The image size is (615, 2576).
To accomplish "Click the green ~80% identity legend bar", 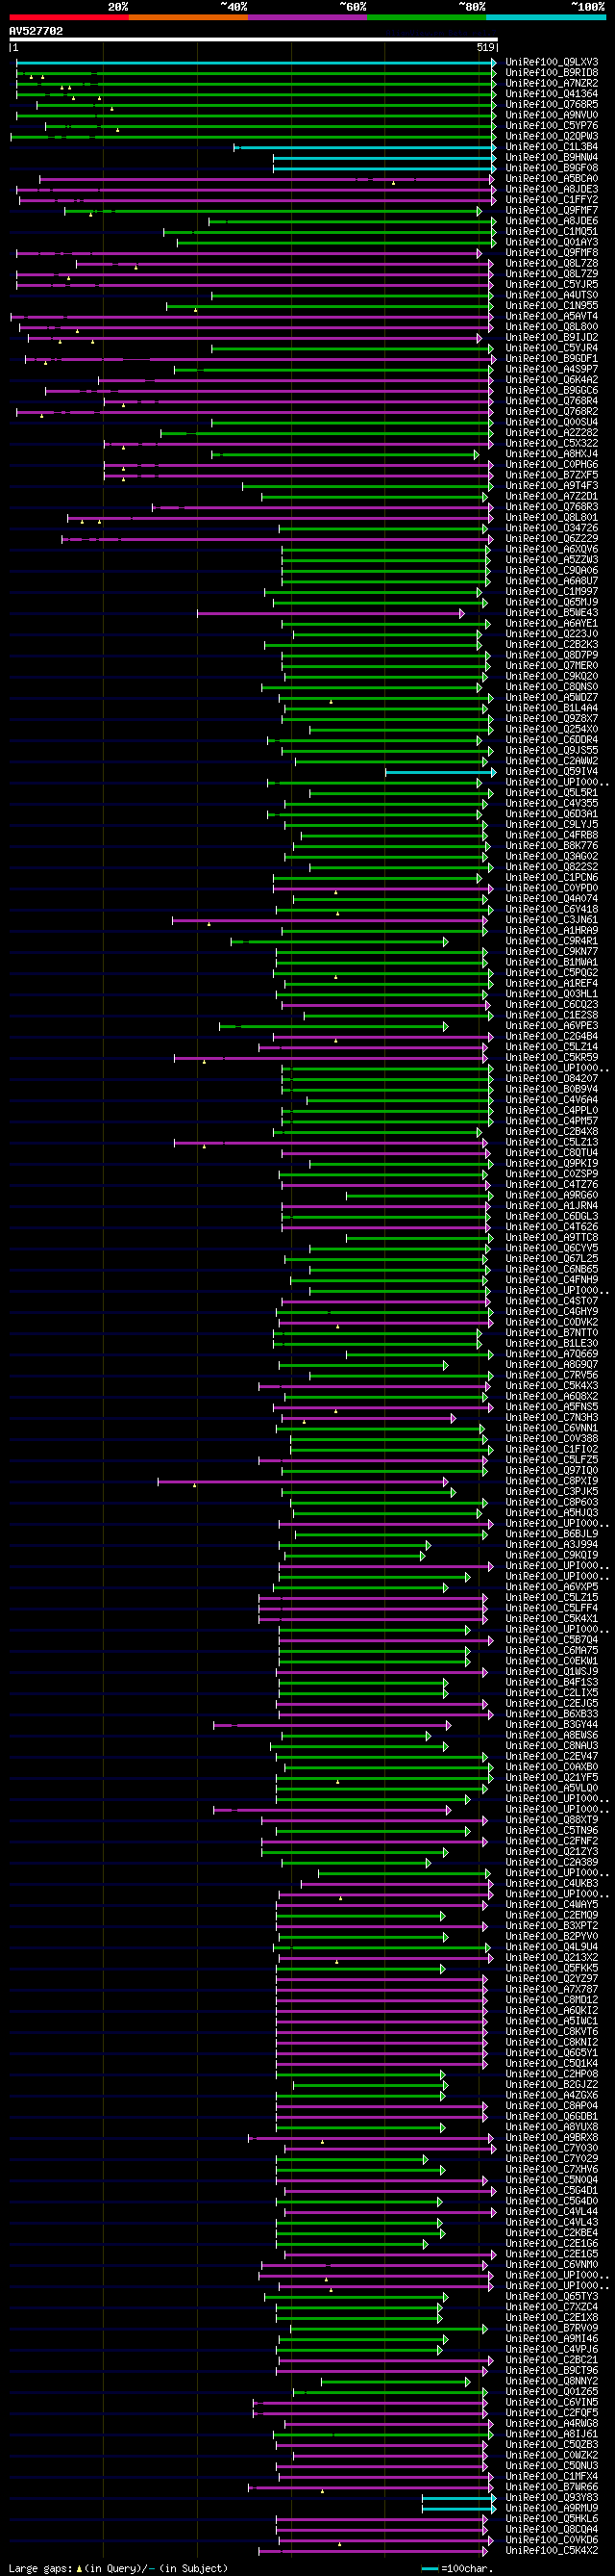I will [x=427, y=17].
